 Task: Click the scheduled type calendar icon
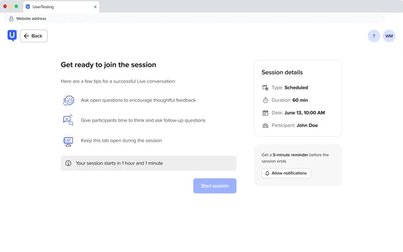(x=265, y=88)
